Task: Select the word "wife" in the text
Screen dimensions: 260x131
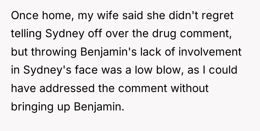Action: pyautogui.click(x=108, y=15)
